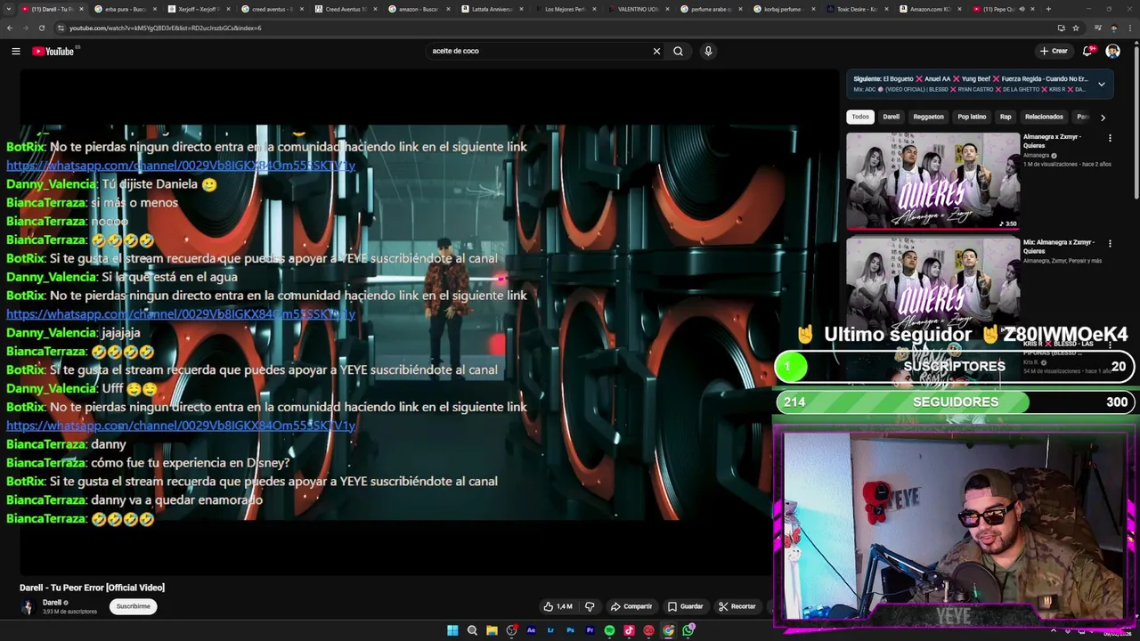Open a new browser tab with plus
This screenshot has width=1140, height=641.
(1048, 9)
